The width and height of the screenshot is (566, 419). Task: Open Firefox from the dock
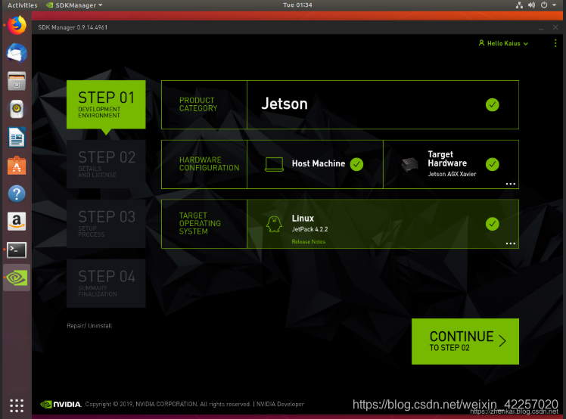17,26
